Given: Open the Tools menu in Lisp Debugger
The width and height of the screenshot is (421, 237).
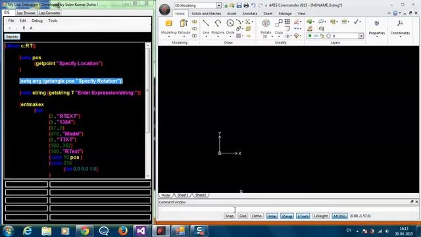Looking at the screenshot, I should coord(53,20).
